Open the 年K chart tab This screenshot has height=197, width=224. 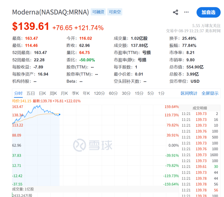86,93
